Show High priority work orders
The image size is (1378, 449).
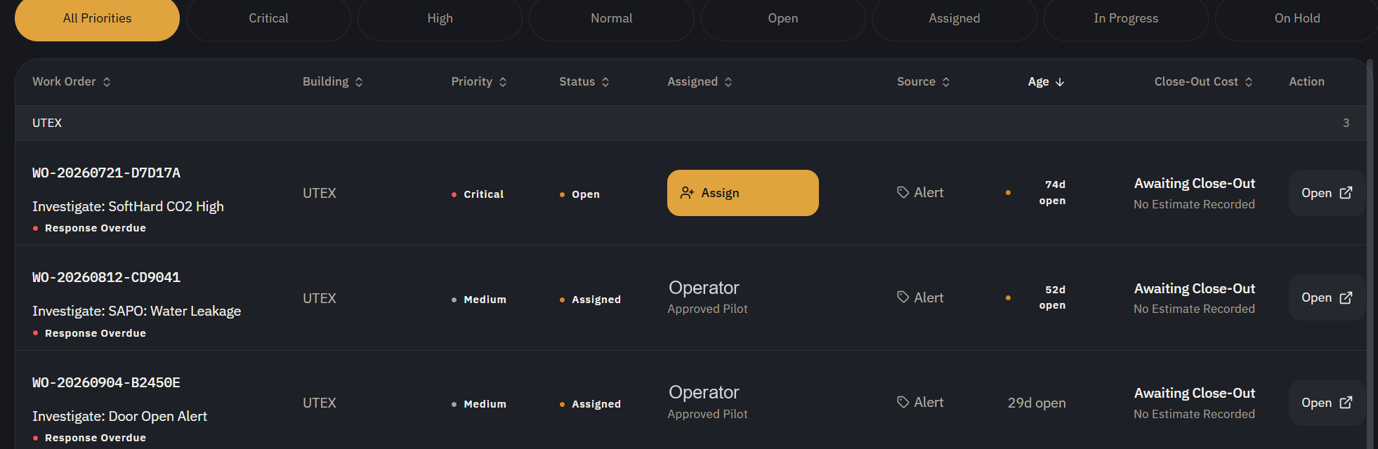tap(440, 19)
